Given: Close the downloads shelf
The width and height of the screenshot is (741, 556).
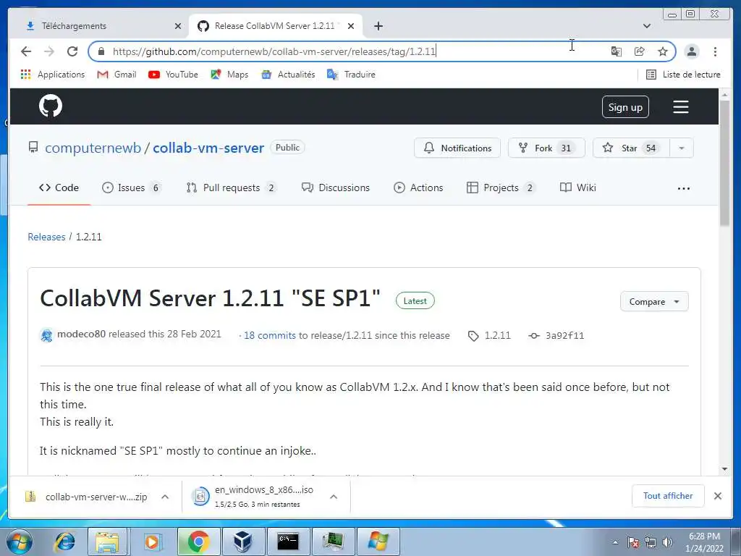Looking at the screenshot, I should [717, 496].
